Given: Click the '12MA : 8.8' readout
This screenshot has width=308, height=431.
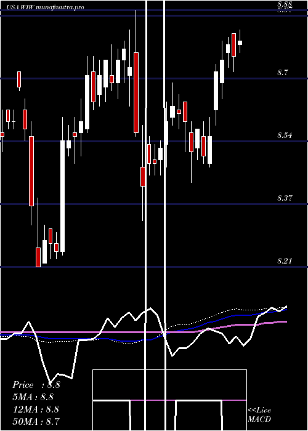Looking at the screenshot, I should [36, 409].
